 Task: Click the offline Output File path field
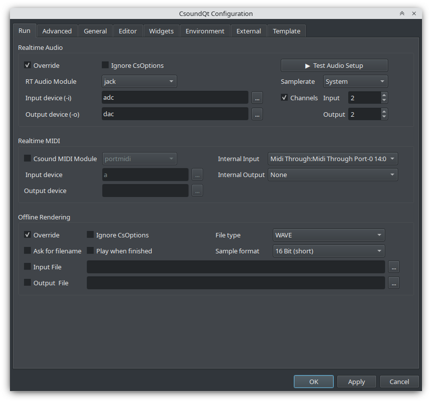(236, 283)
